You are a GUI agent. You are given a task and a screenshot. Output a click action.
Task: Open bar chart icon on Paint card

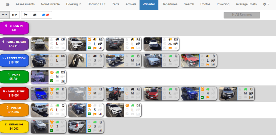(63, 81)
